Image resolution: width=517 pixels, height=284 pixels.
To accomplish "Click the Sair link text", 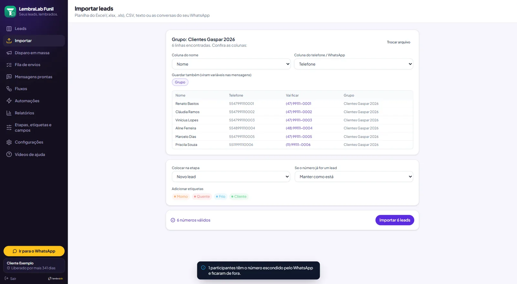I will pos(13,279).
